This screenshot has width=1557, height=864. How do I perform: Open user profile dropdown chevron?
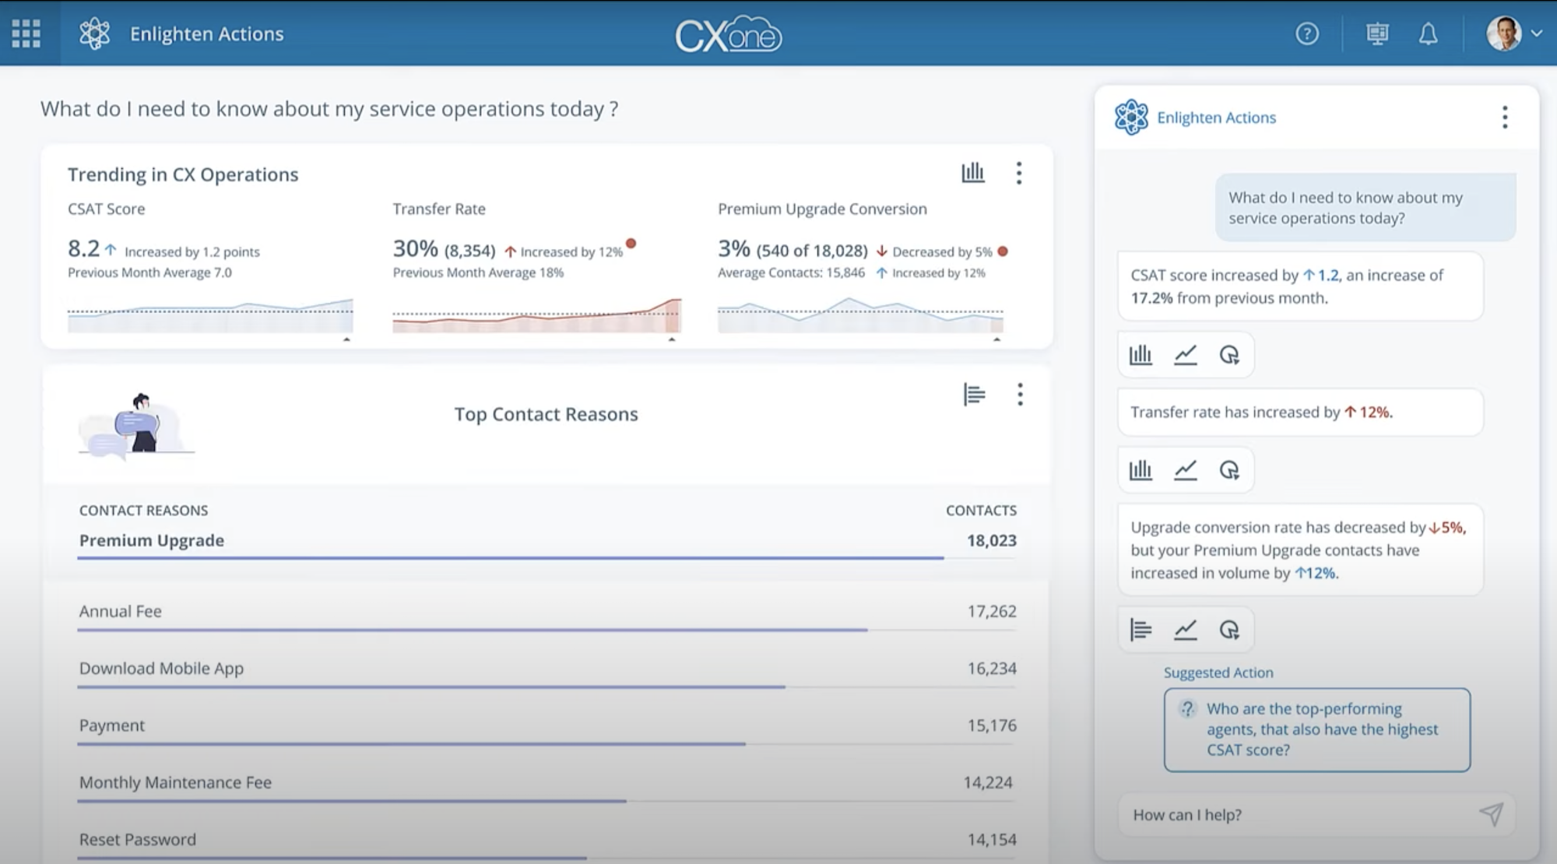(x=1536, y=33)
